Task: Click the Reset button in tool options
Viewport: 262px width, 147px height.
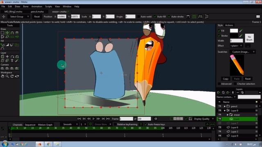Action: coord(37,17)
